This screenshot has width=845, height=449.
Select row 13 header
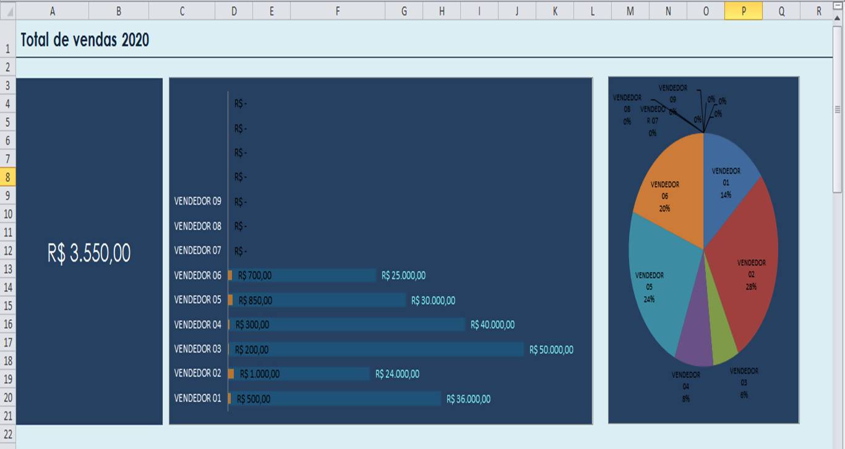[x=7, y=268]
